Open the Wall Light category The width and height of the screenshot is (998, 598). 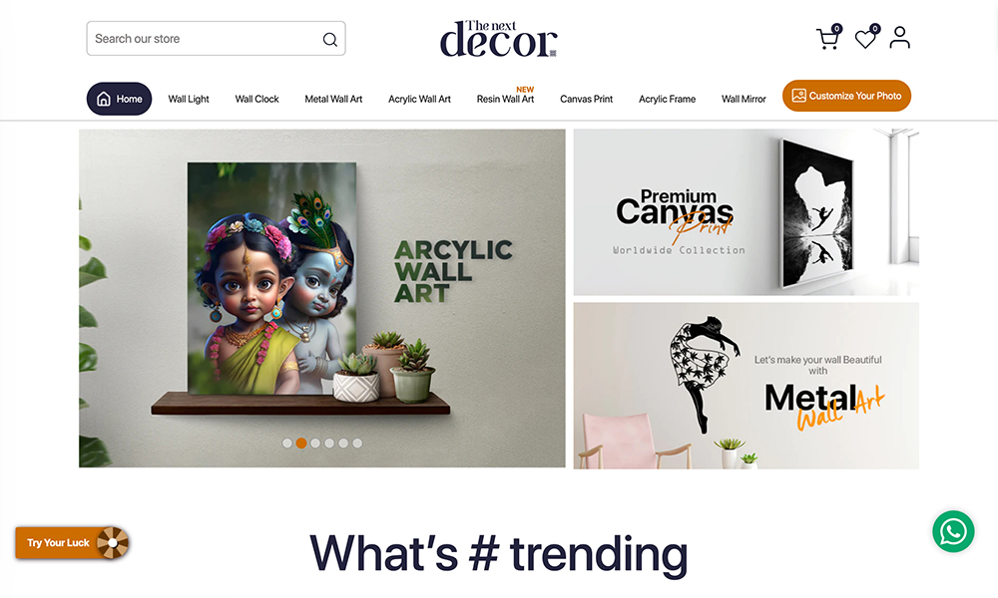coord(189,99)
